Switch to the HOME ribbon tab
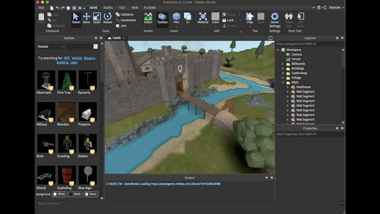This screenshot has height=214, width=380. [x=93, y=8]
